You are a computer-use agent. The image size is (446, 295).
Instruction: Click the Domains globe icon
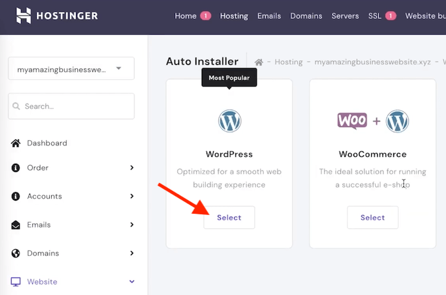16,253
